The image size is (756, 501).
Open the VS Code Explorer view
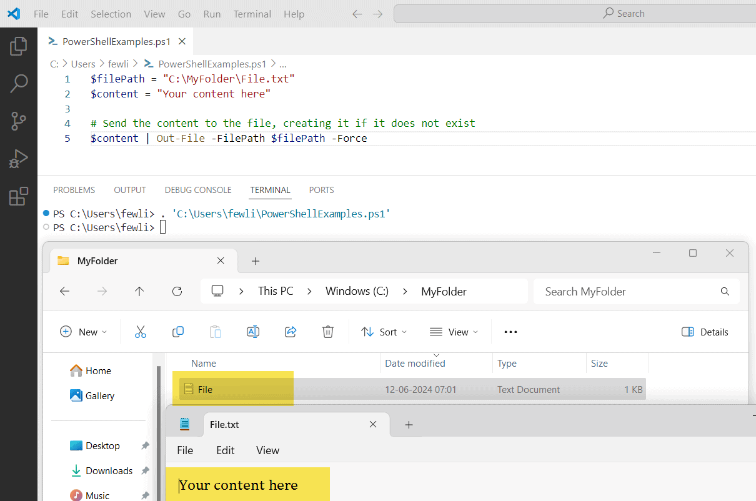19,46
